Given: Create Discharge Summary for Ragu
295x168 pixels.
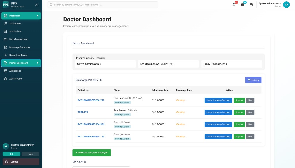Looking at the screenshot, I should click(x=218, y=125).
